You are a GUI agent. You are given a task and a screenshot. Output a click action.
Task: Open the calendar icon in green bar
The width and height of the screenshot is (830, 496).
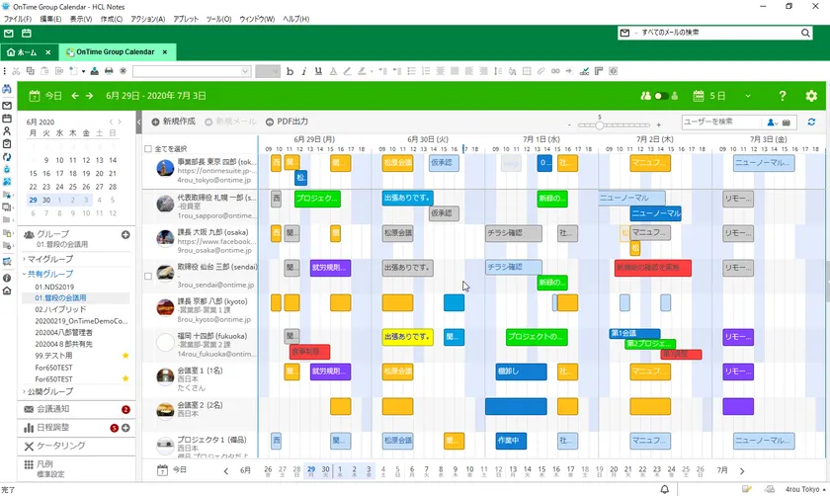coord(26,34)
